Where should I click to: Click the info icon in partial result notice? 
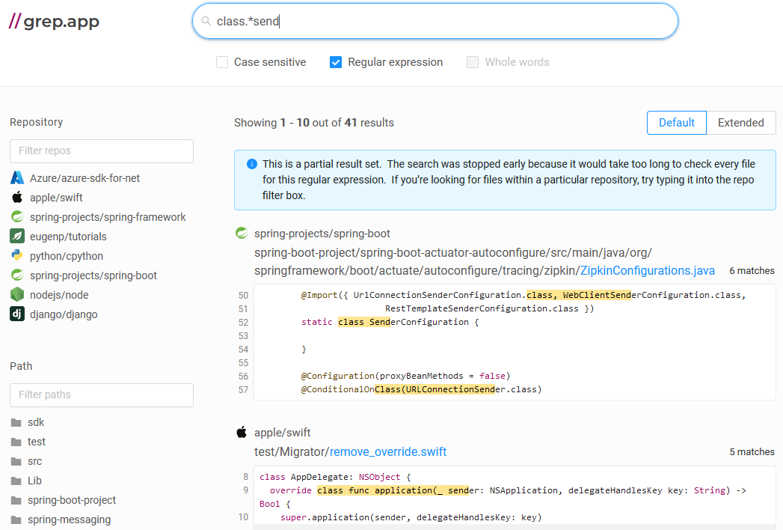(x=252, y=164)
